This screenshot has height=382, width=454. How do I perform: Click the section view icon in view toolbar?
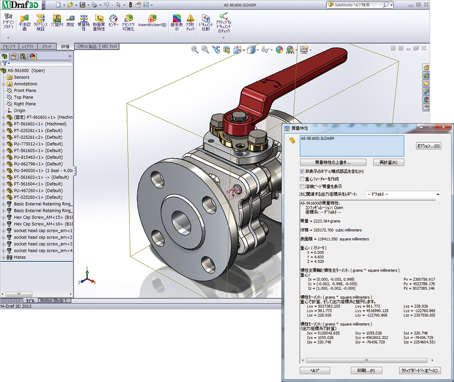click(227, 49)
